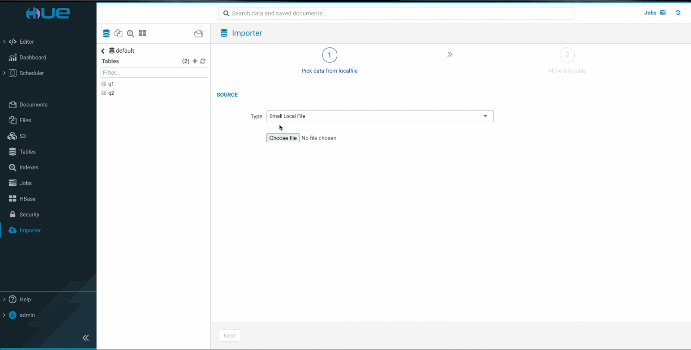Go back from default database
Viewport: 691px width, 350px height.
coord(103,51)
